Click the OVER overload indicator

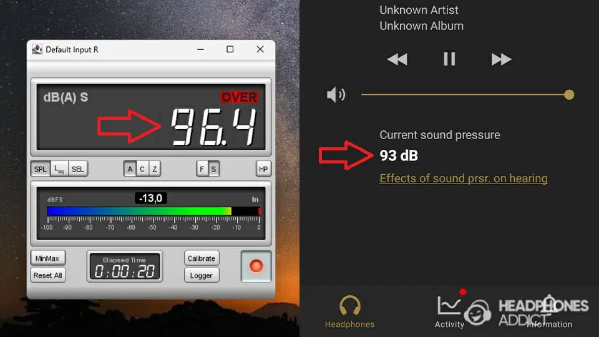point(239,97)
